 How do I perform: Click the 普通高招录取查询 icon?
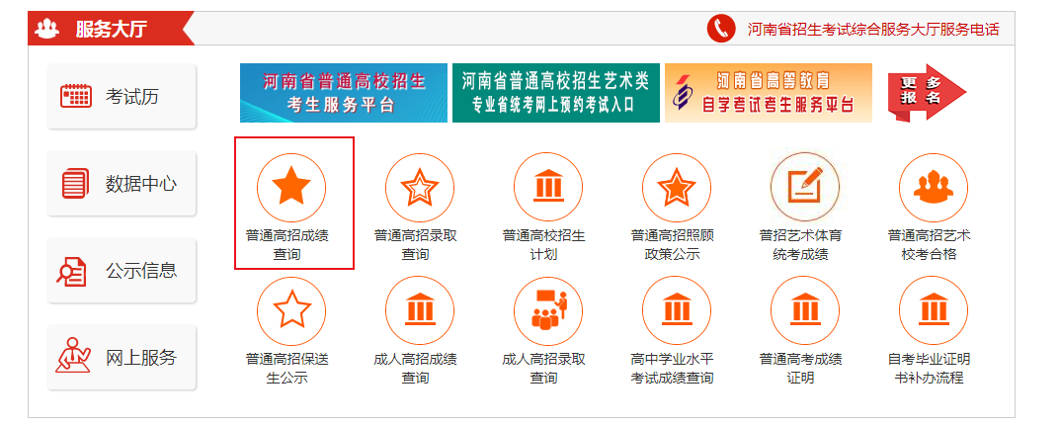click(420, 188)
